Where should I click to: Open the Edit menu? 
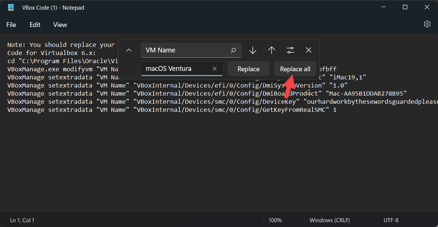pos(35,25)
